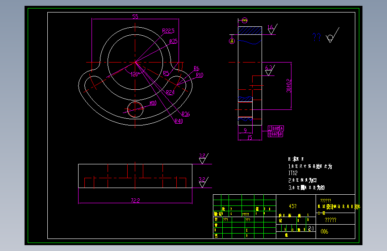Viewport: 387px width, 251px height.
Task: Select the Ø35 diameter label
Action: coord(174,41)
